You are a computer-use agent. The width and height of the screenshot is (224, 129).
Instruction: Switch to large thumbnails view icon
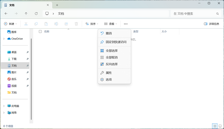coord(220,126)
